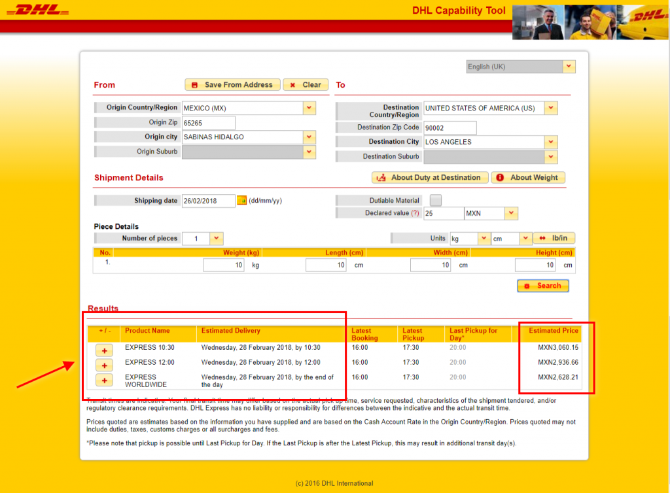Viewport: 670px width, 493px height.
Task: Click the EXPRESS 12:00 product name
Action: [x=150, y=362]
